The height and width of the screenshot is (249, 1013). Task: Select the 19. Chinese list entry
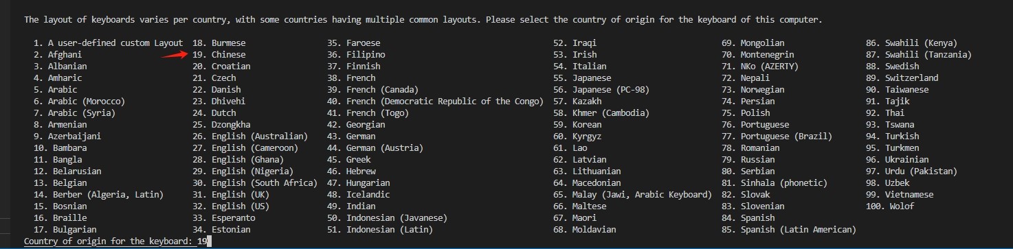click(219, 54)
